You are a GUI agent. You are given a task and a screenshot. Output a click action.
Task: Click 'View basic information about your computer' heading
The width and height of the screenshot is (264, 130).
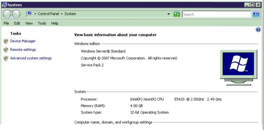tap(115, 35)
